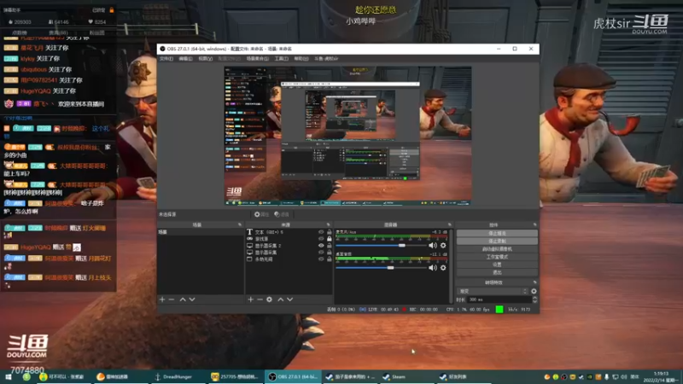Move source up in Sources toolbar
Image resolution: width=683 pixels, height=384 pixels.
[x=281, y=300]
